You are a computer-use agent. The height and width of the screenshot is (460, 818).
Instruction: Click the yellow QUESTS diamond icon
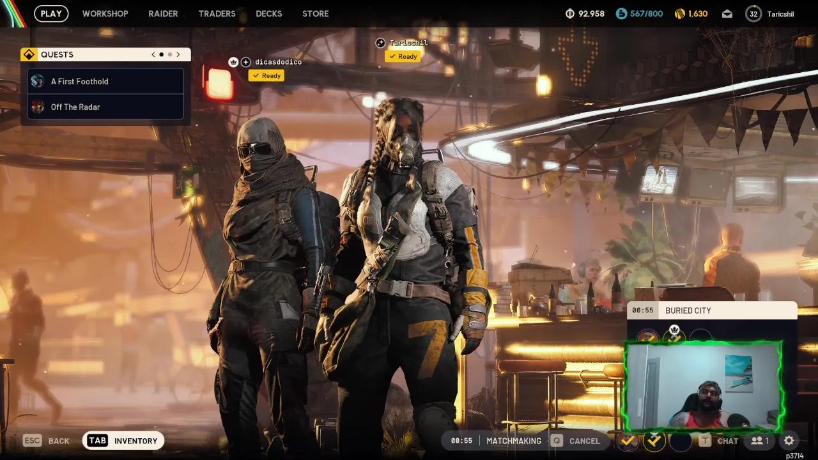pos(29,55)
